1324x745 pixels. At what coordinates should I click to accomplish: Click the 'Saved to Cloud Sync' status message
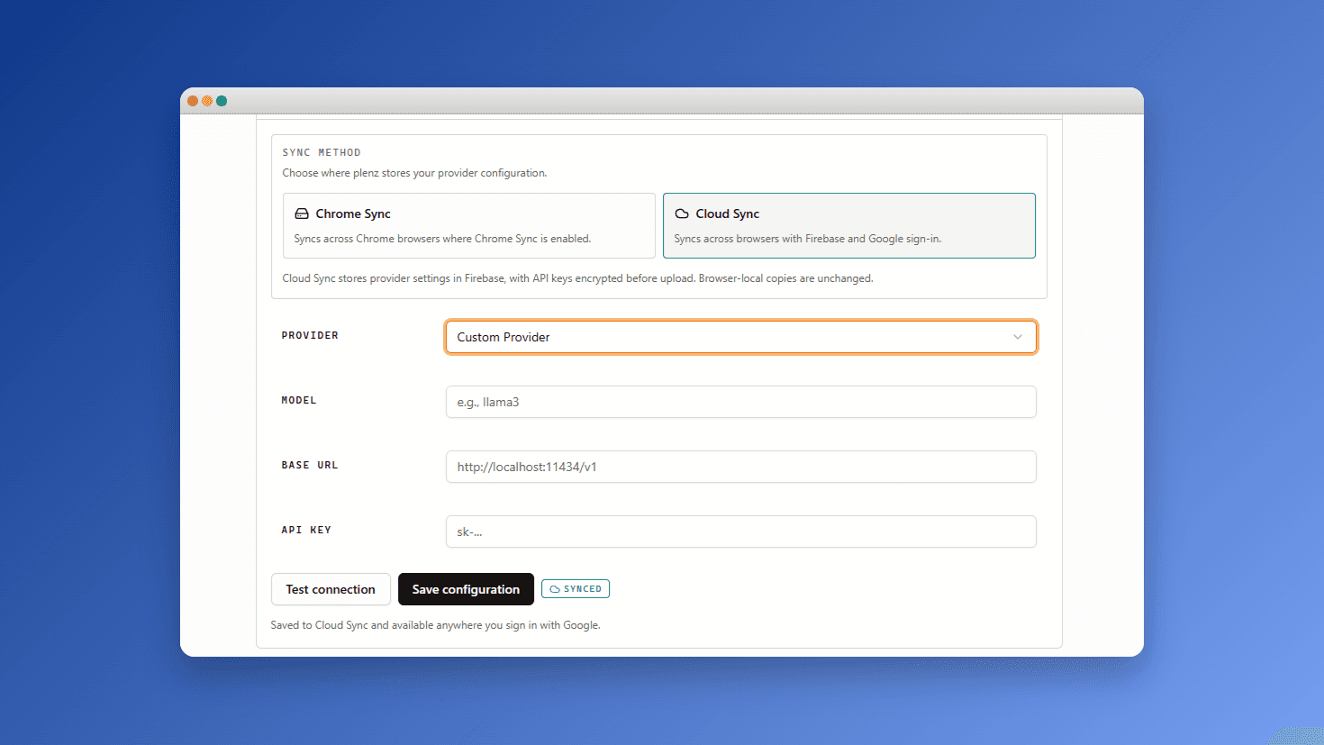(x=435, y=625)
